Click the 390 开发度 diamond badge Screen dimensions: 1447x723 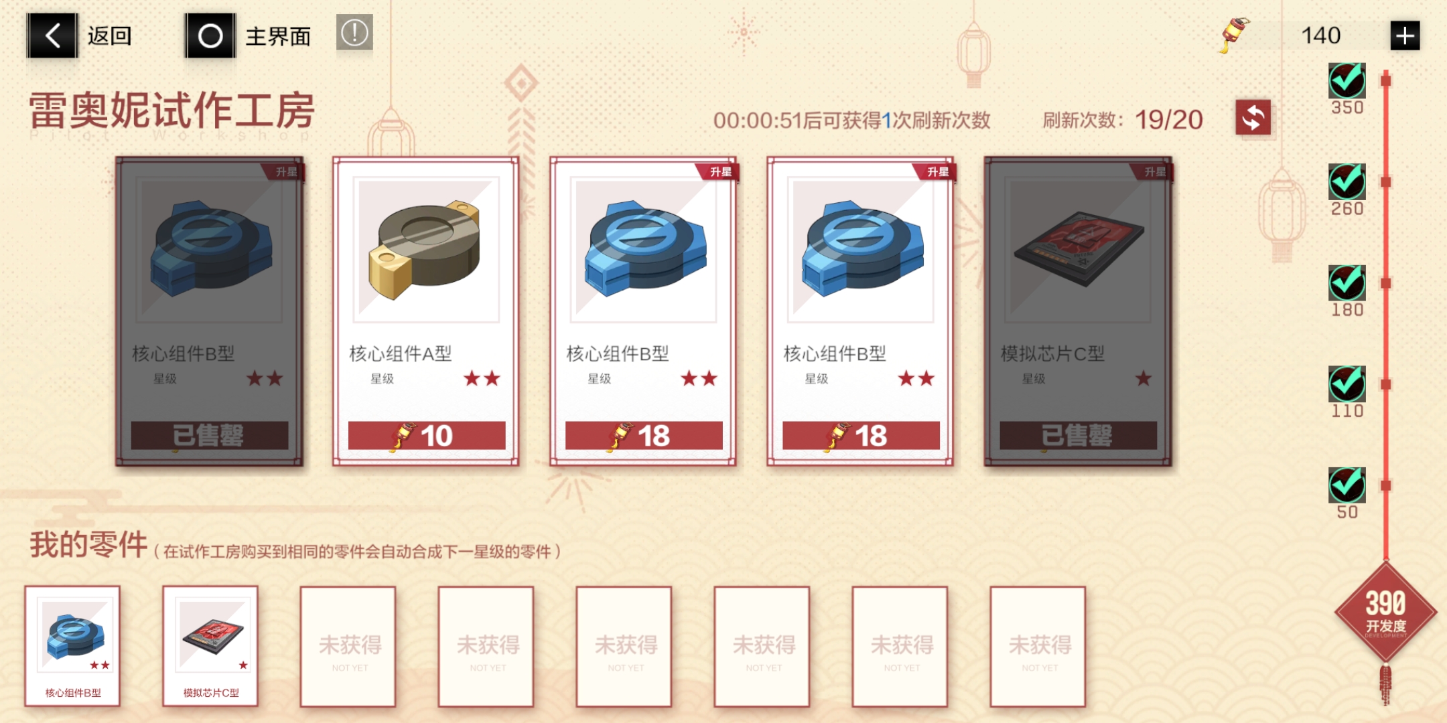pyautogui.click(x=1385, y=613)
